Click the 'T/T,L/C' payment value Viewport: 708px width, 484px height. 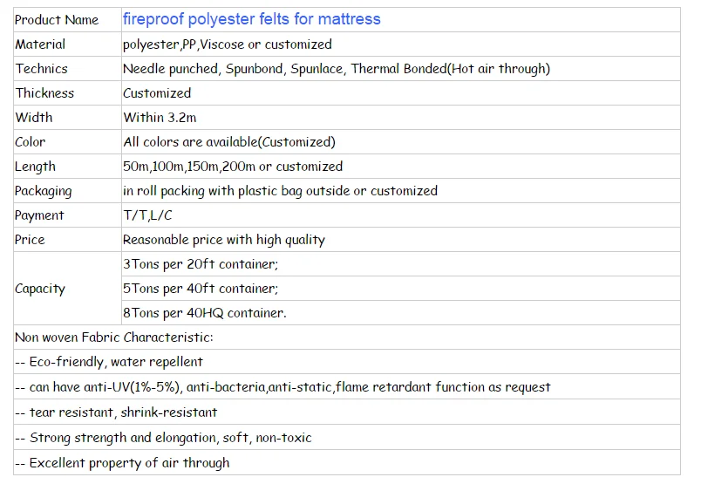148,215
